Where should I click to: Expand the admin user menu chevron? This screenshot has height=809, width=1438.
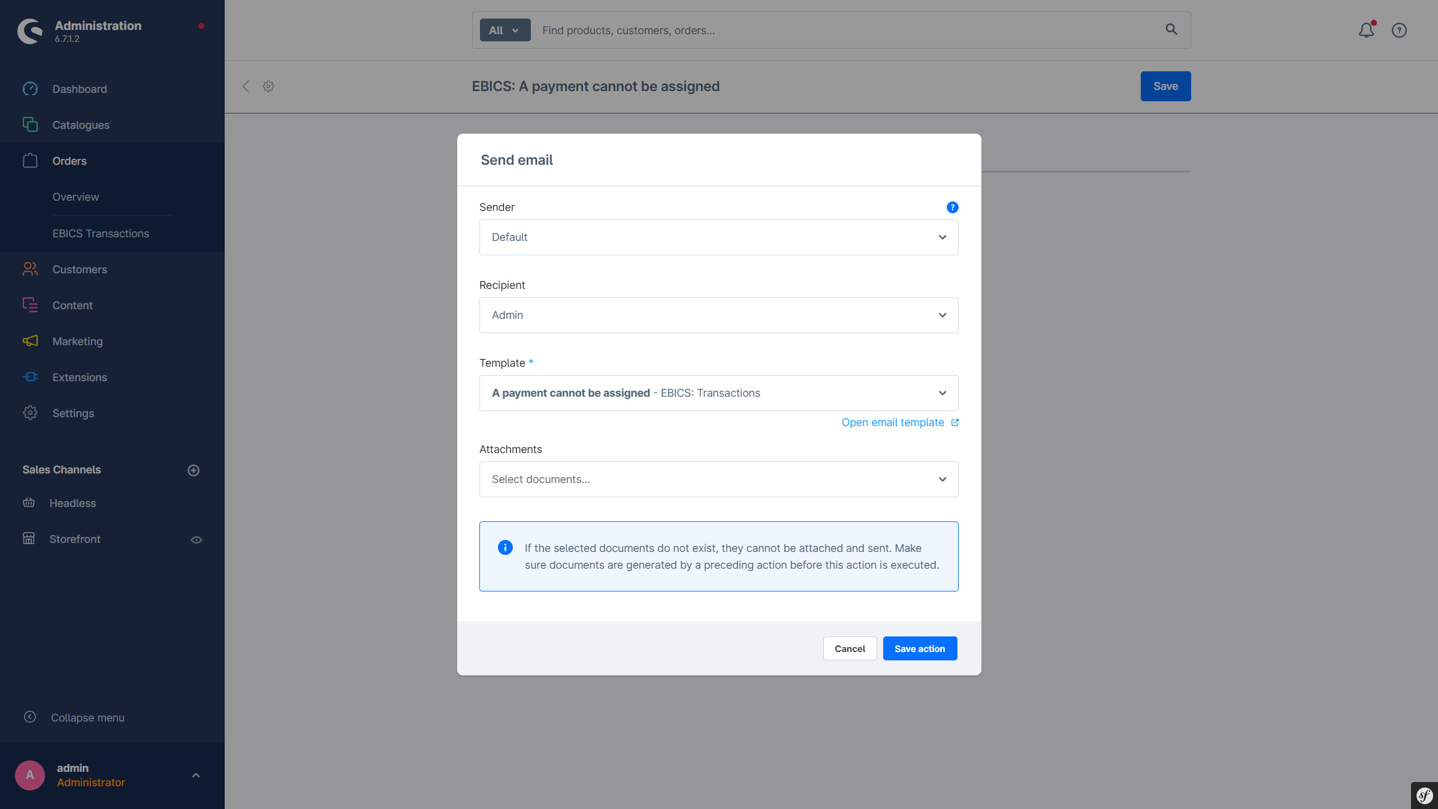pos(196,775)
